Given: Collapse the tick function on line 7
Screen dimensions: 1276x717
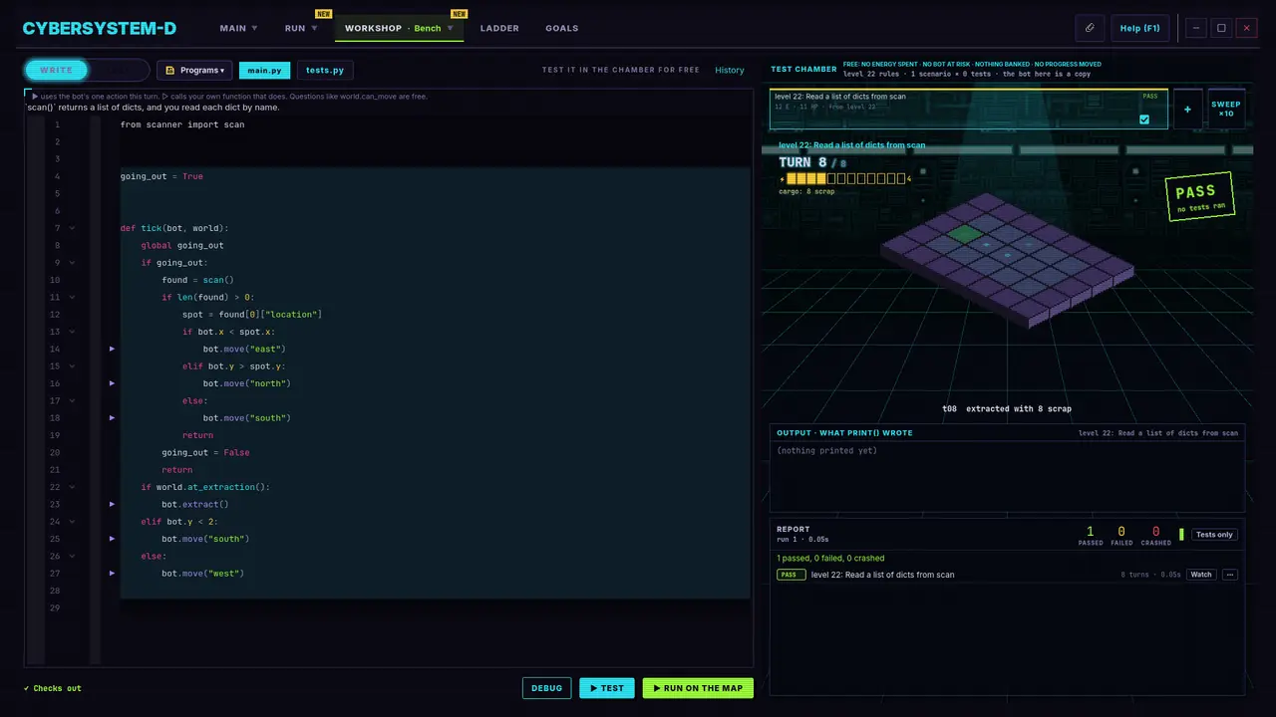Looking at the screenshot, I should point(73,228).
